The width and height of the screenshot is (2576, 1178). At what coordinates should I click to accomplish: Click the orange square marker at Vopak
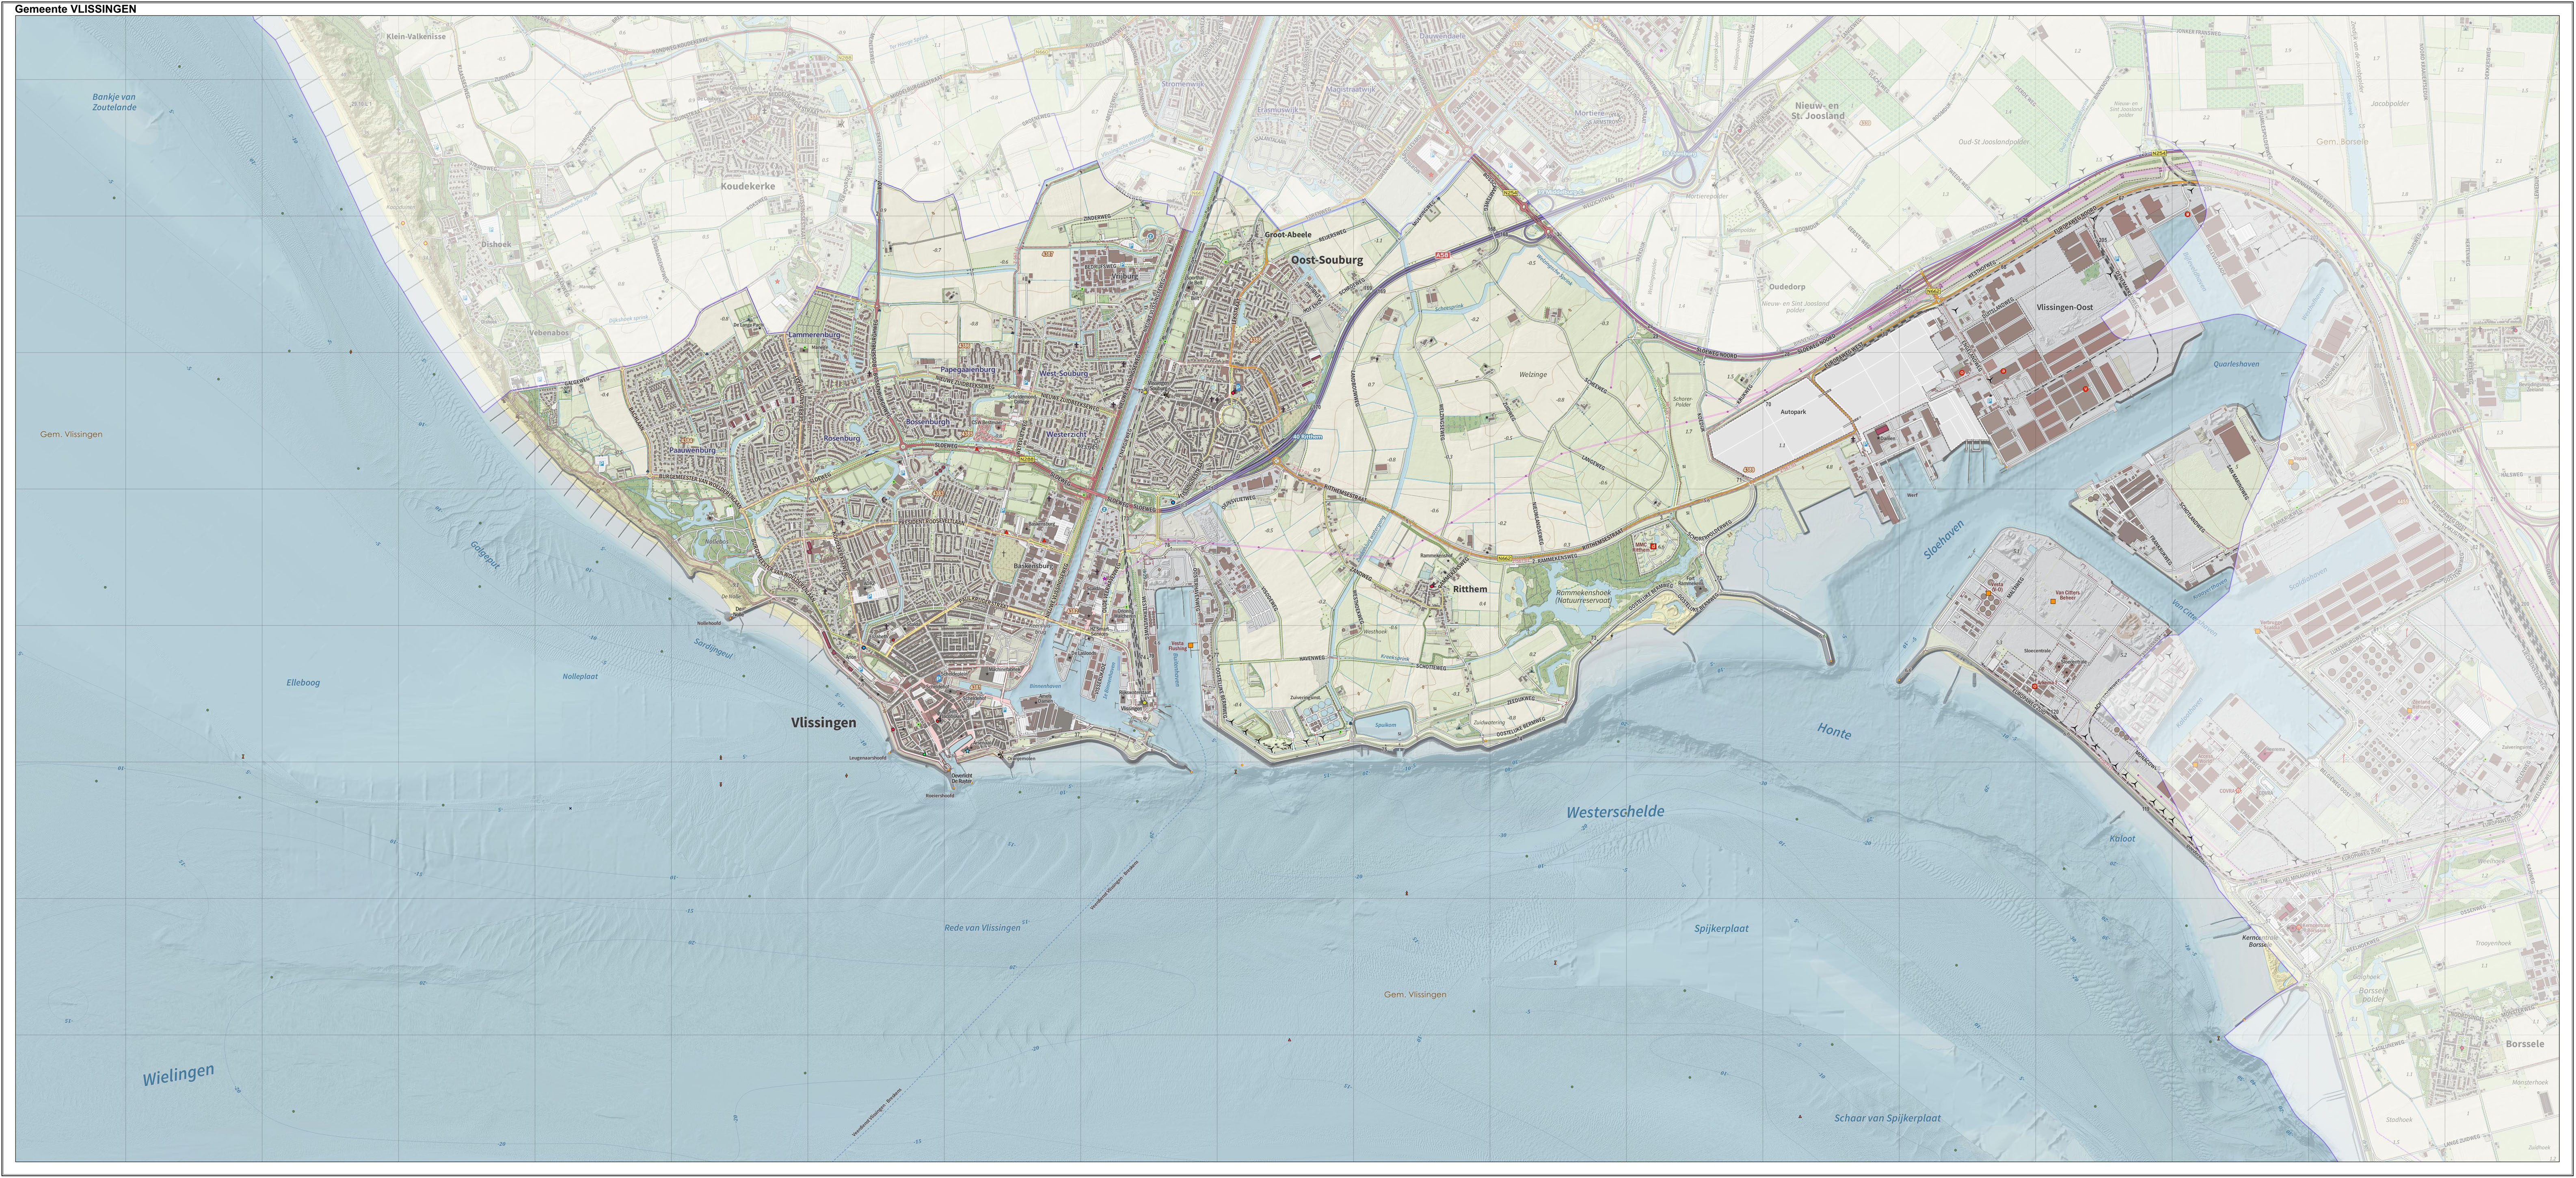2291,462
